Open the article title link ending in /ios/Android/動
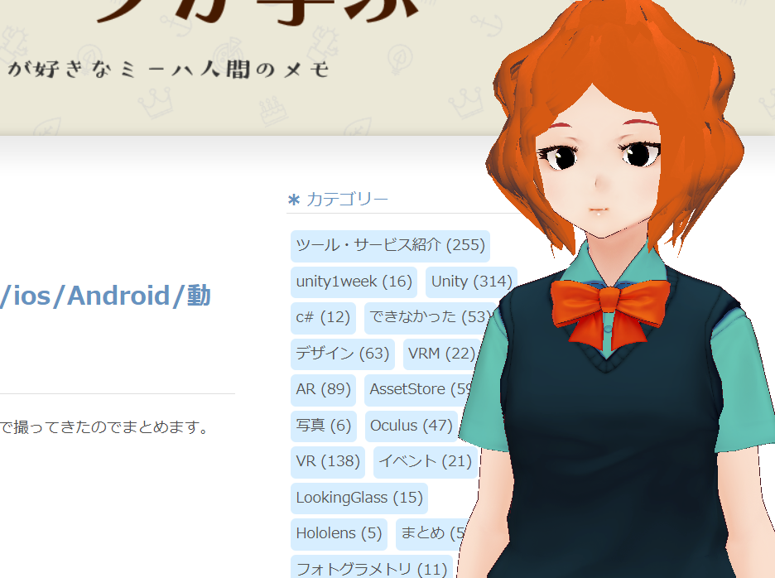 pos(105,296)
